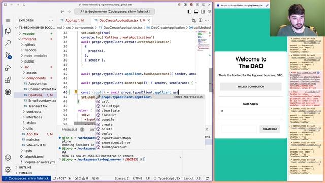This screenshot has width=325, height=183.
Task: Select 'callOfType' autocomplete suggestion
Action: point(150,106)
